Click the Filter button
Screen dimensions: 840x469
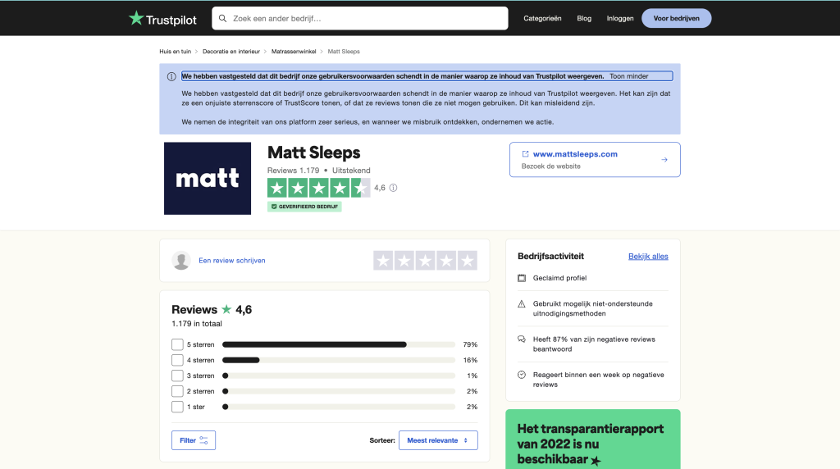point(194,440)
